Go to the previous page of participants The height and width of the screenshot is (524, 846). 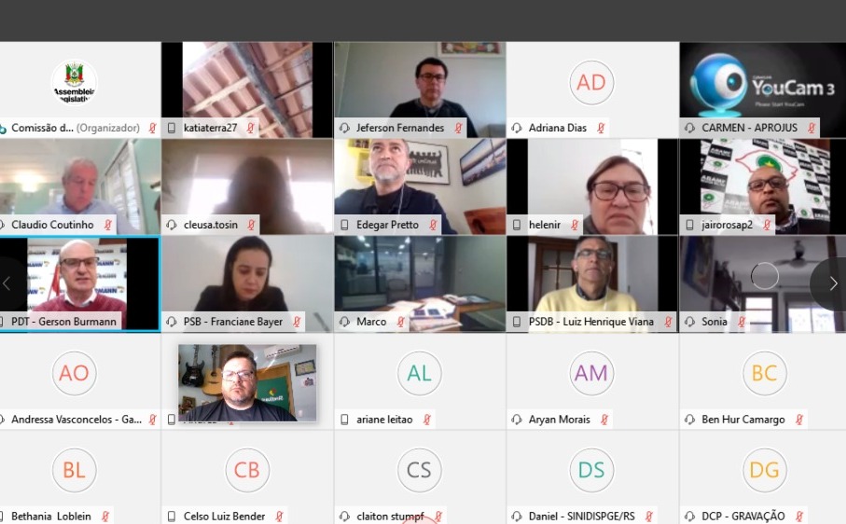(x=7, y=283)
